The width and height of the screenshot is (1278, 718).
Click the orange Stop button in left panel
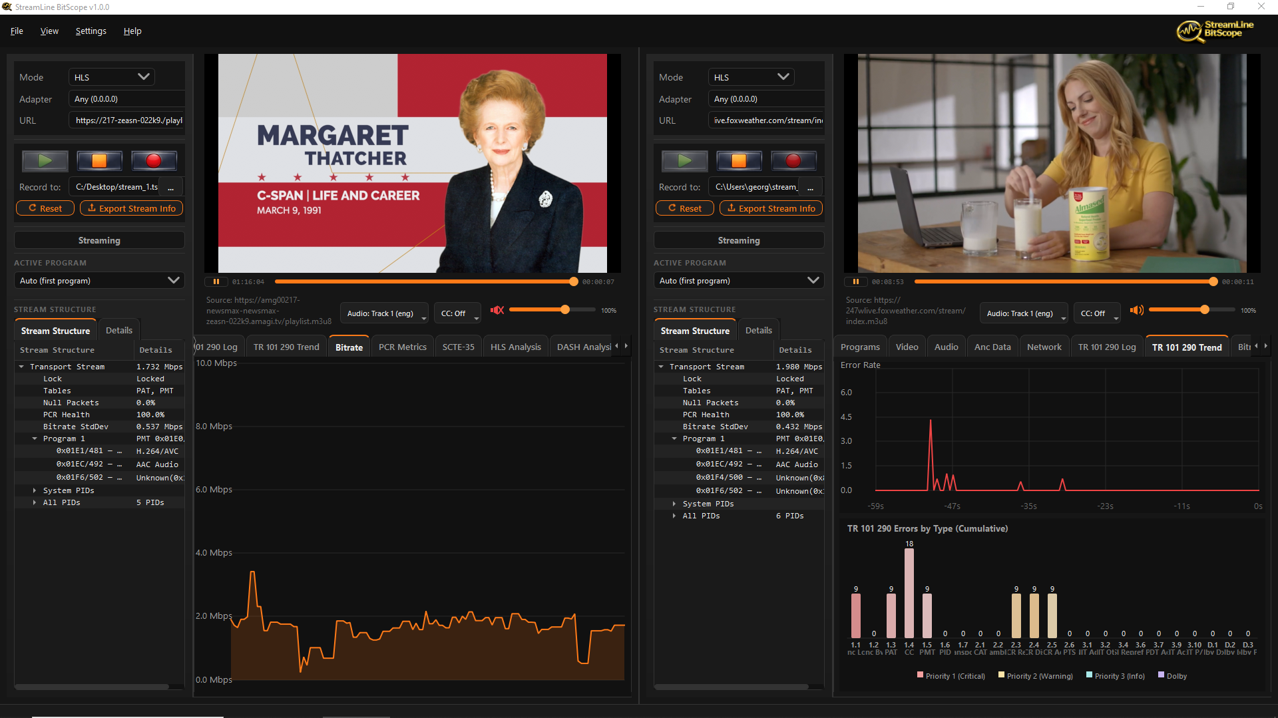pos(99,160)
